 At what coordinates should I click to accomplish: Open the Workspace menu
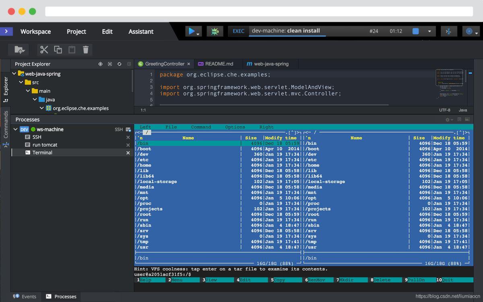click(35, 31)
